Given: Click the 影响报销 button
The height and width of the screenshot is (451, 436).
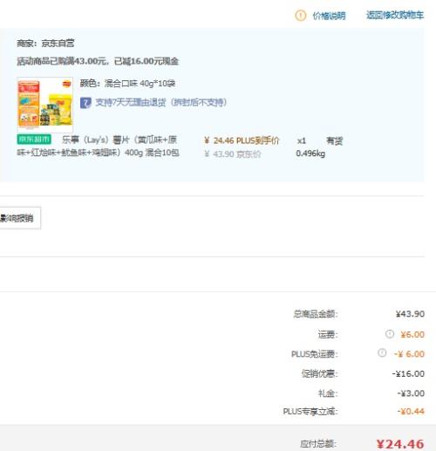Looking at the screenshot, I should [19, 218].
